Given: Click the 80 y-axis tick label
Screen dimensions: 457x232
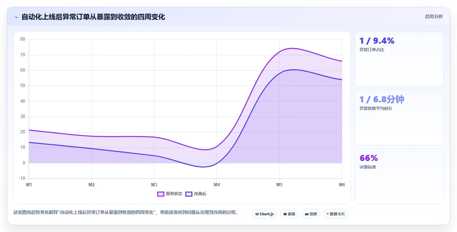Looking at the screenshot, I should 23,39.
